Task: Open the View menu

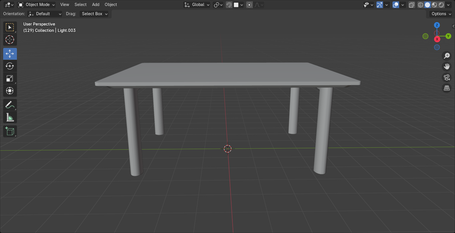Action: click(65, 5)
